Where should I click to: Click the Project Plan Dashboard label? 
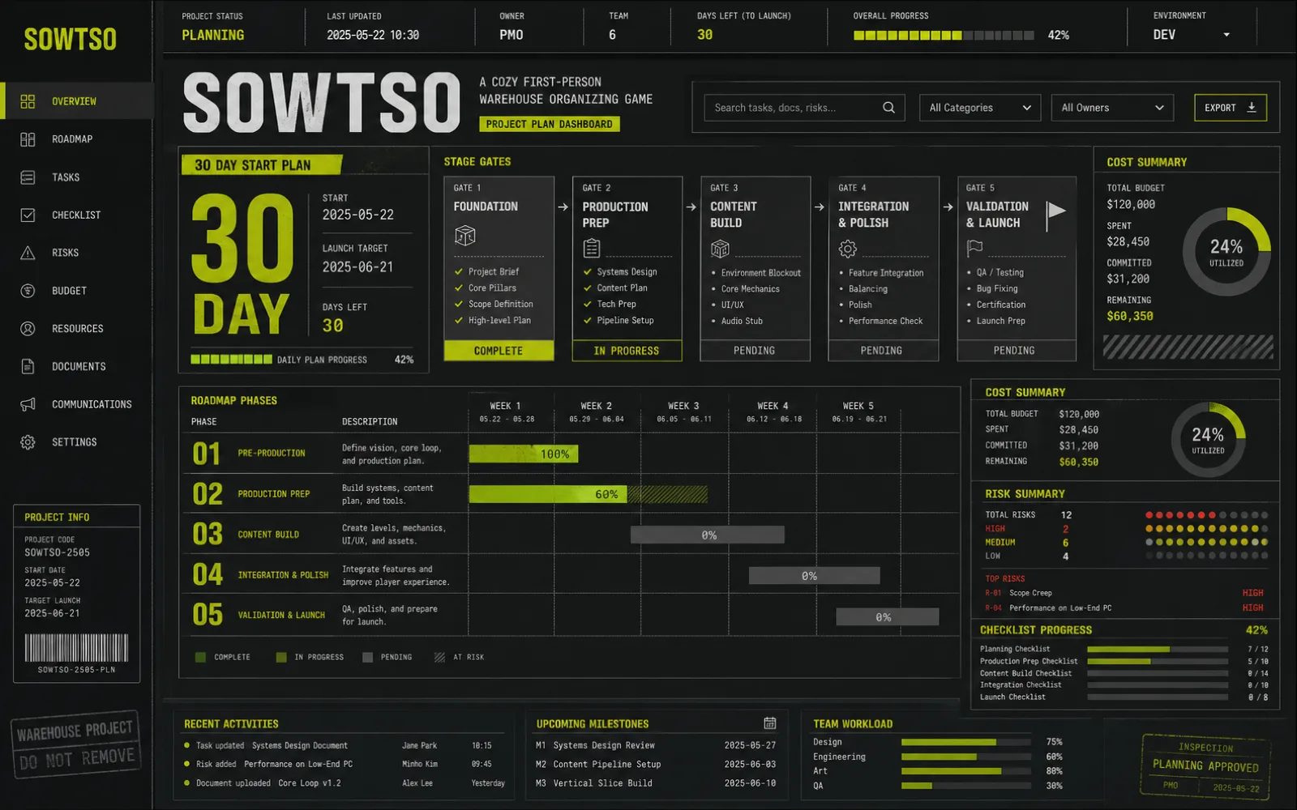coord(550,124)
